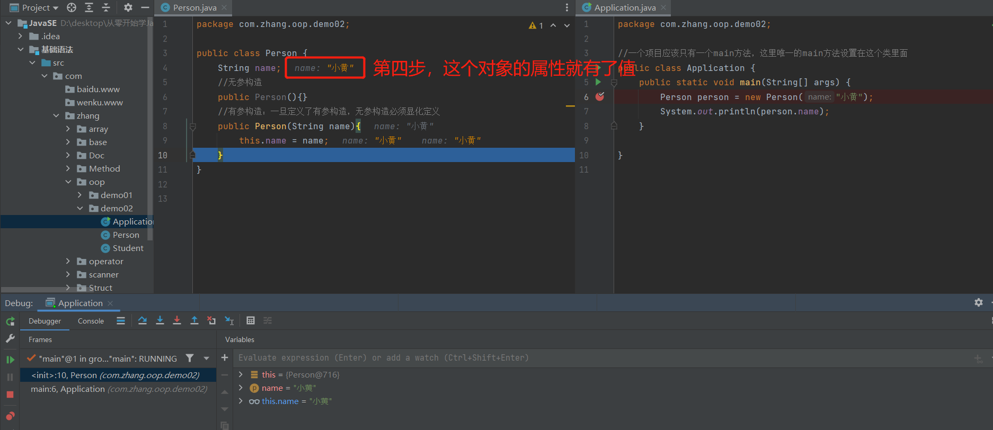Image resolution: width=993 pixels, height=430 pixels.
Task: Step out of the current method
Action: point(194,320)
